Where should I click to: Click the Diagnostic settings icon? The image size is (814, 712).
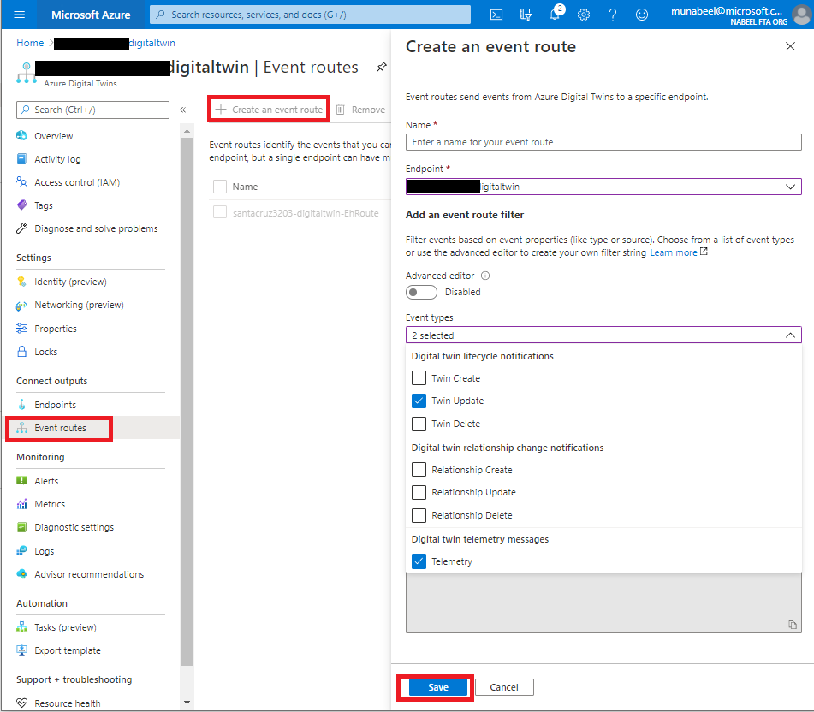(21, 528)
